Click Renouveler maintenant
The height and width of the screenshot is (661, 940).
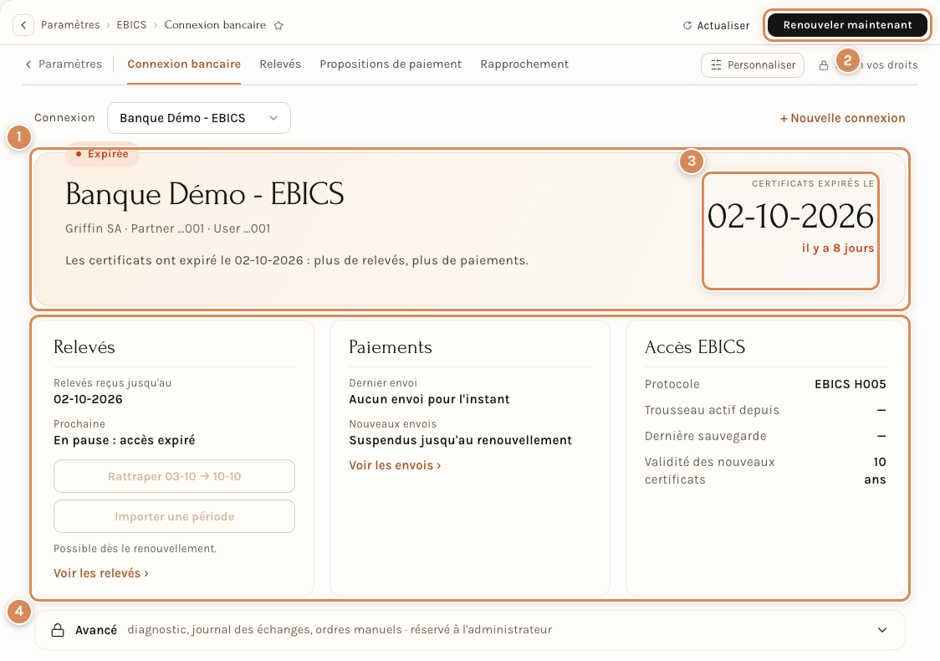[847, 25]
